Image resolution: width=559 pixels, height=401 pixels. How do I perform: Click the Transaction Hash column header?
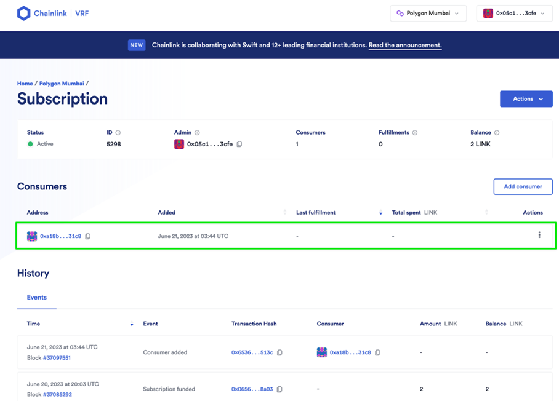[x=254, y=324]
